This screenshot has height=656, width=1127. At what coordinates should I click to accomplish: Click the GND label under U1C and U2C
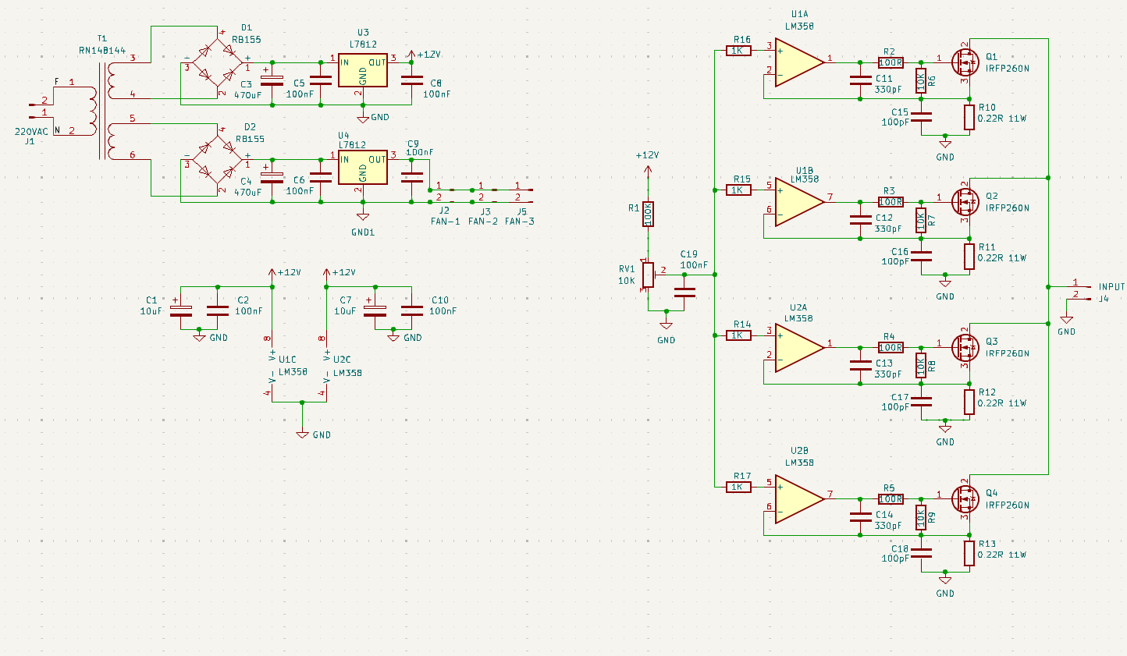pos(322,435)
